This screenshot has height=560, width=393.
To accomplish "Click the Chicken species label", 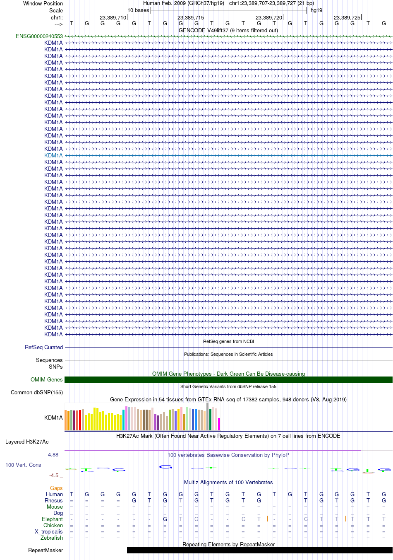I will point(53,526).
